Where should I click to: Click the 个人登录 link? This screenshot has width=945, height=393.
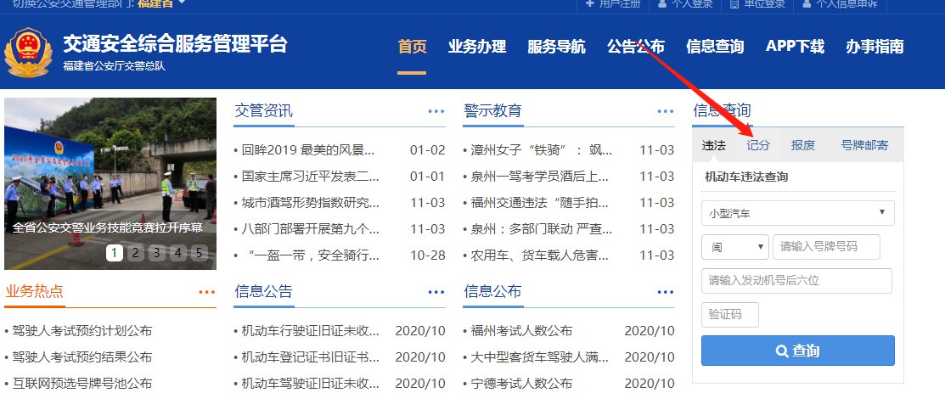(x=692, y=3)
